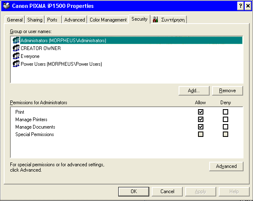Click the Deny column header
This screenshot has width=253, height=201.
pos(226,103)
